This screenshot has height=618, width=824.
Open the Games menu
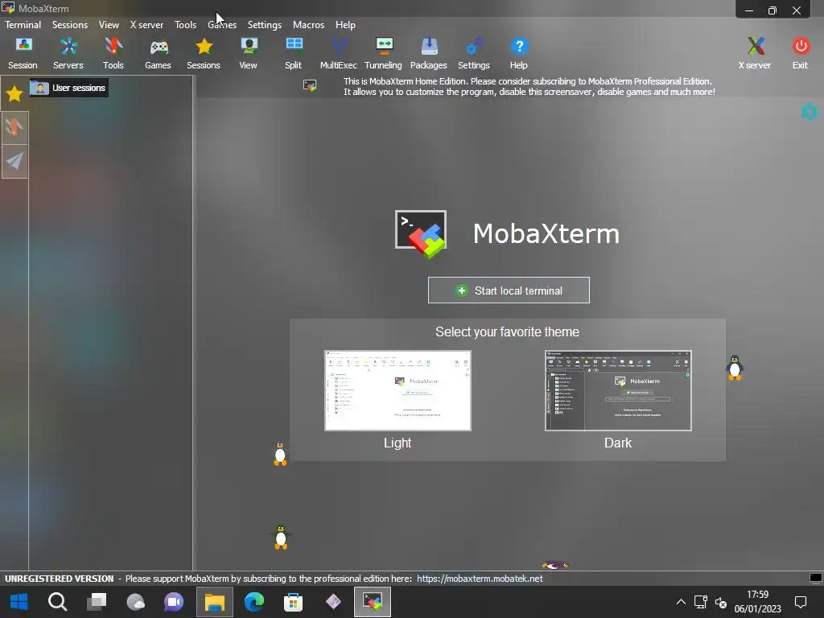pos(222,25)
